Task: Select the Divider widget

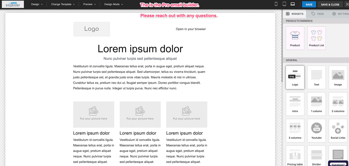Action: [x=316, y=156]
